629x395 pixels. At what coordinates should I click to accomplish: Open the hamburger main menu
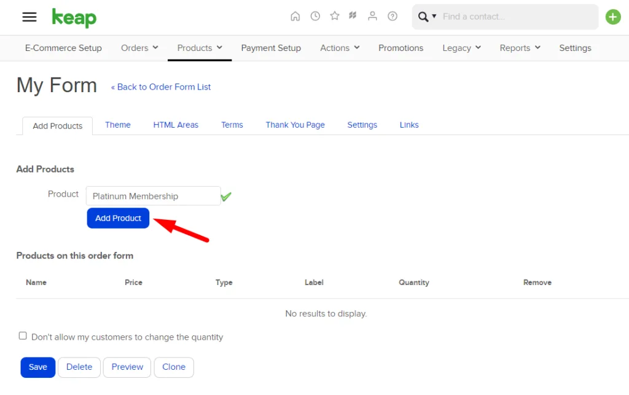coord(29,17)
